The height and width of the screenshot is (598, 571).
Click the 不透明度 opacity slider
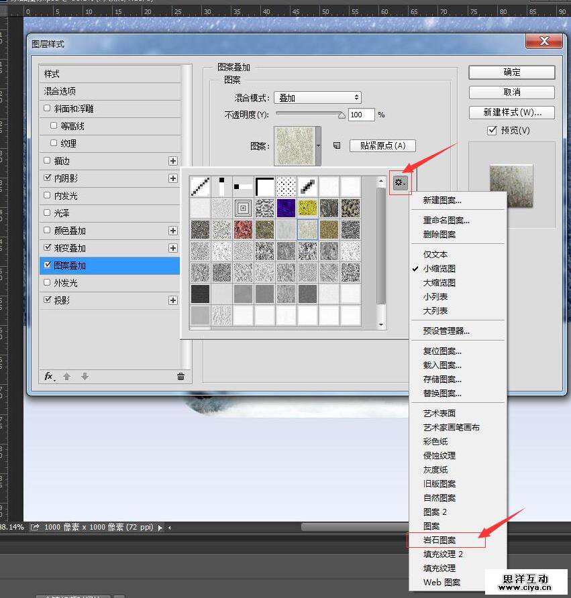click(x=310, y=115)
